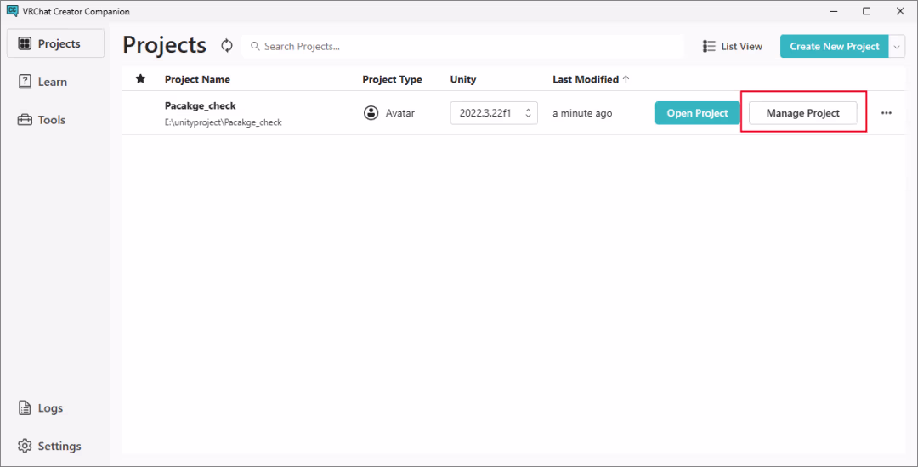Minimize the Creator Companion window

835,11
